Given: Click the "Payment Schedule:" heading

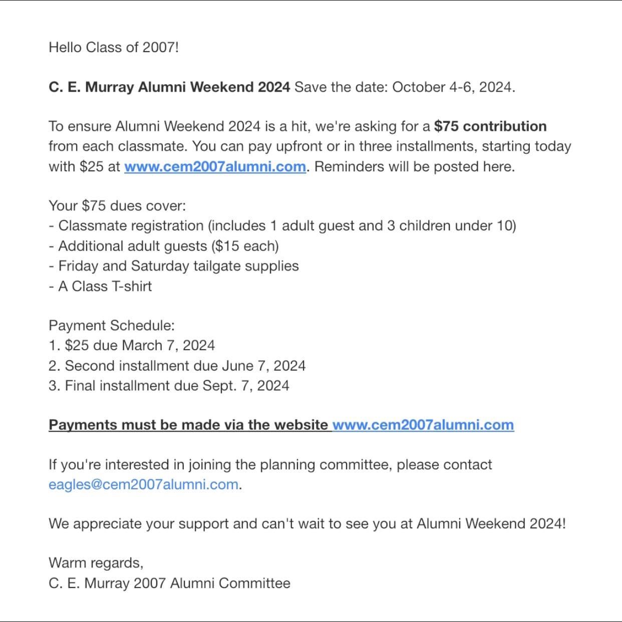Looking at the screenshot, I should click(112, 326).
